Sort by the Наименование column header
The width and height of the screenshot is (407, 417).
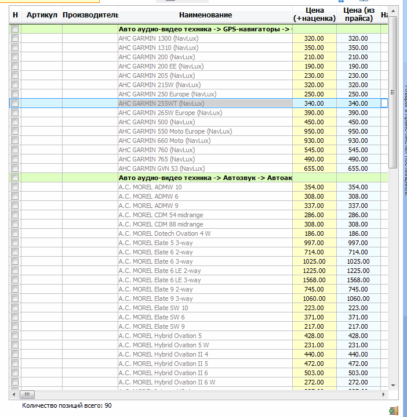pos(205,15)
